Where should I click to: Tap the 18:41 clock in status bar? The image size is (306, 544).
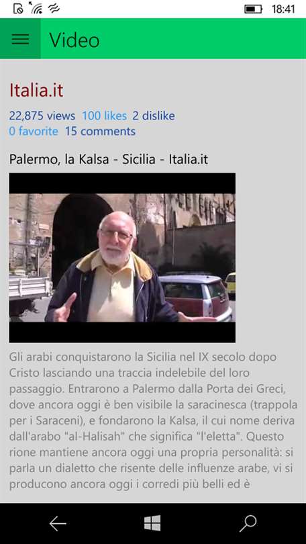point(283,9)
